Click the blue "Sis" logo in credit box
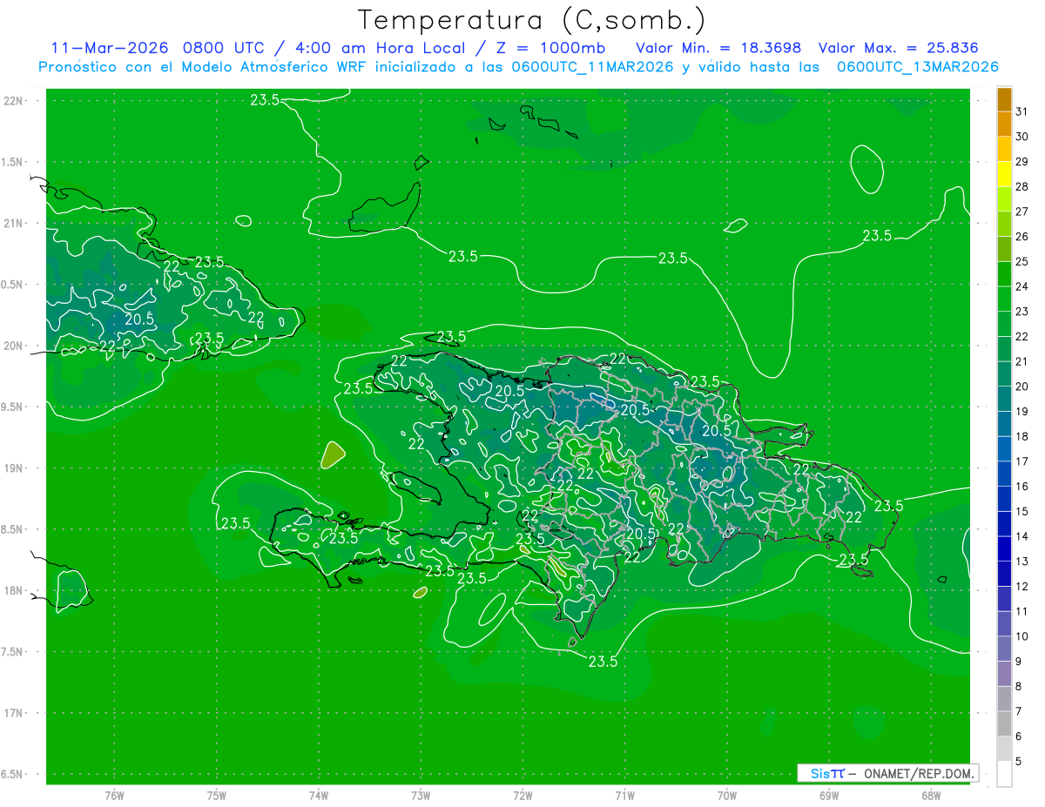 [x=819, y=773]
